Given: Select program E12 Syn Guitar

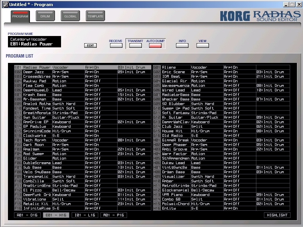Looking at the screenshot, I should (x=83, y=117).
